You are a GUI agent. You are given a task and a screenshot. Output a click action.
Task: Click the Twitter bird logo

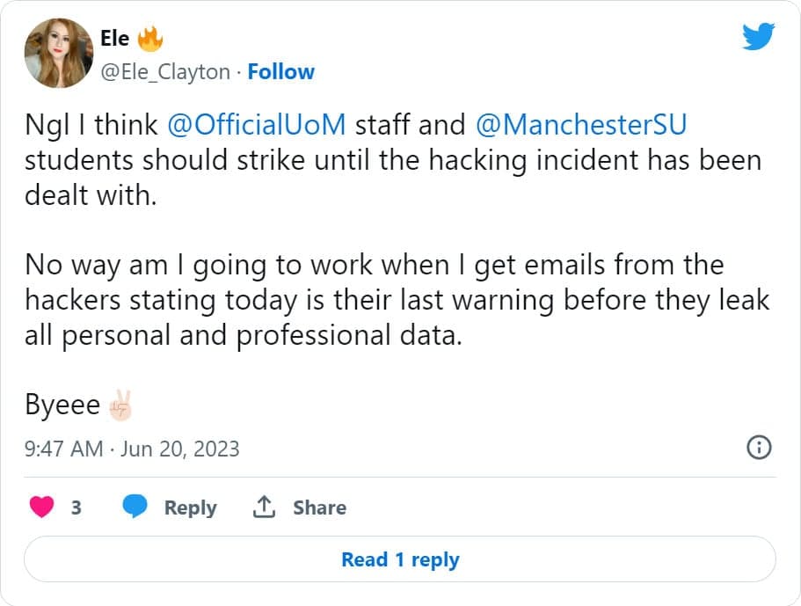click(x=758, y=37)
